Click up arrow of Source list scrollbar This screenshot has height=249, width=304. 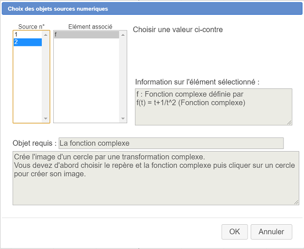pos(46,35)
